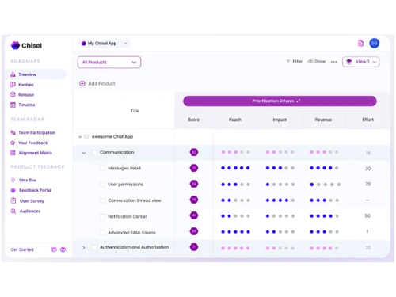Click the Chisel logo icon
The image size is (396, 297).
coord(15,45)
